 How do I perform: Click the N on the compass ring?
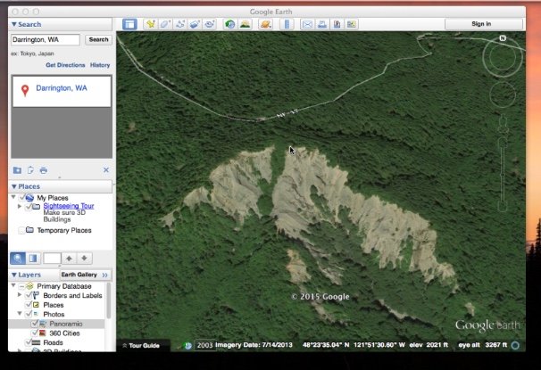pyautogui.click(x=503, y=38)
